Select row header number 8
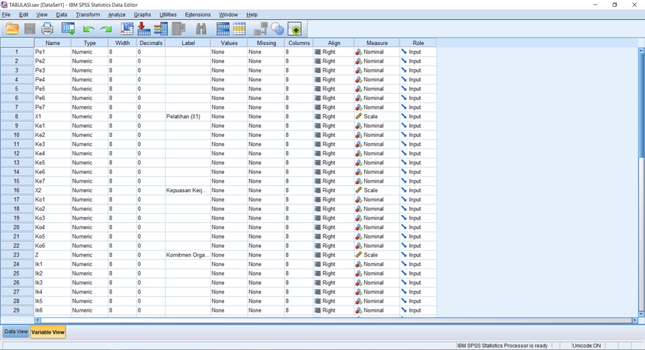645x350 pixels. pyautogui.click(x=17, y=116)
